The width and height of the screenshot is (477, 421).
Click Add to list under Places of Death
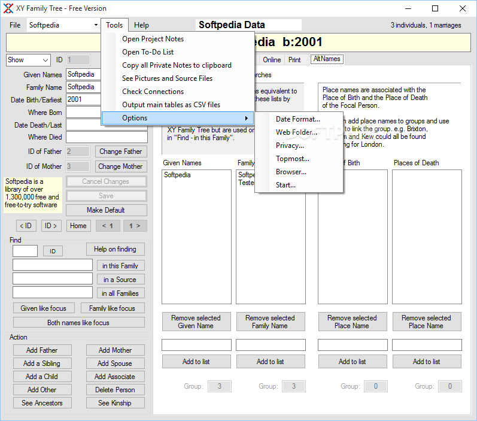427,361
